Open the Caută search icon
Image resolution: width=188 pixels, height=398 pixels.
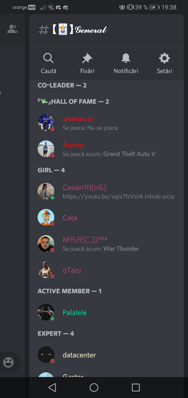pyautogui.click(x=48, y=58)
